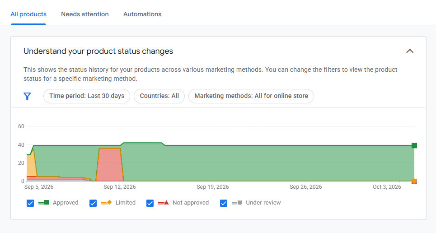Click the gray Under review legend marker
Viewport: 436px width, 233px height.
[237, 203]
